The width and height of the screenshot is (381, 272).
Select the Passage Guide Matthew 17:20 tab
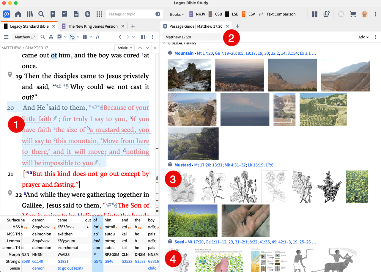click(x=196, y=26)
